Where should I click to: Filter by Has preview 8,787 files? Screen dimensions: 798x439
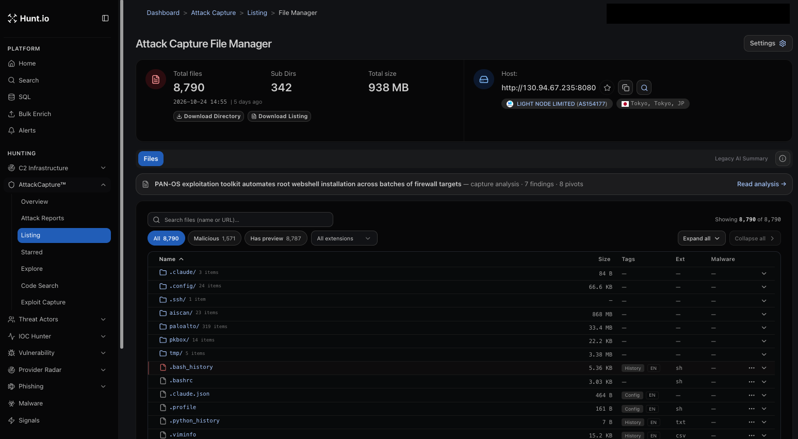click(275, 238)
